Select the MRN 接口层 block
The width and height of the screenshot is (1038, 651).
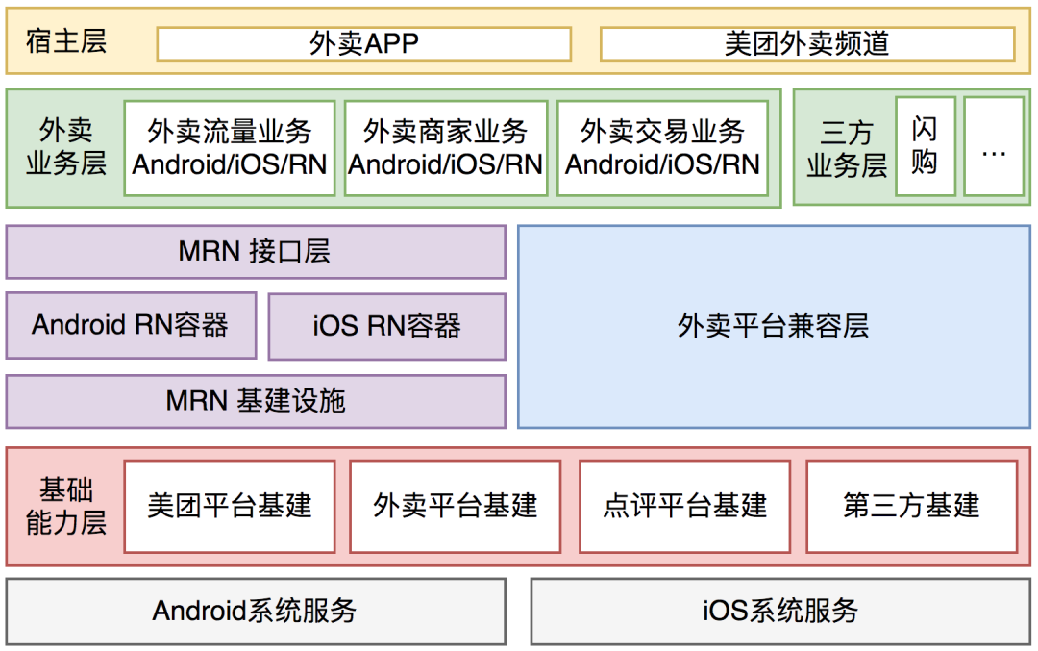pos(256,252)
